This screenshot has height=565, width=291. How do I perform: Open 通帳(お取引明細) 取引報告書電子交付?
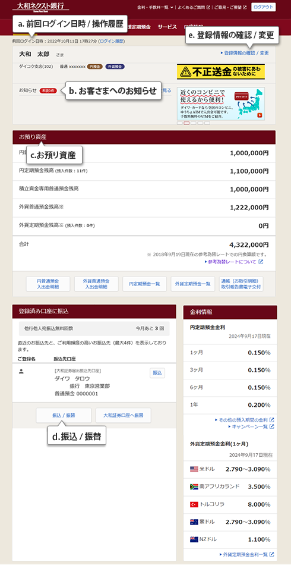[x=241, y=284]
